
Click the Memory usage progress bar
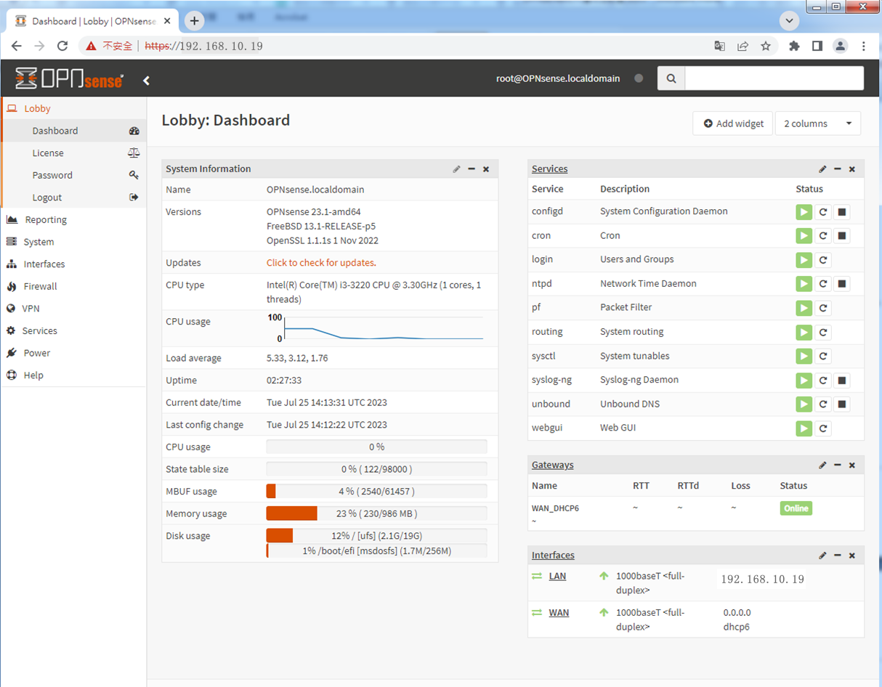tap(376, 513)
